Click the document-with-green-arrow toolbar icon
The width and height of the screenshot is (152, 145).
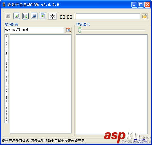click(25, 16)
